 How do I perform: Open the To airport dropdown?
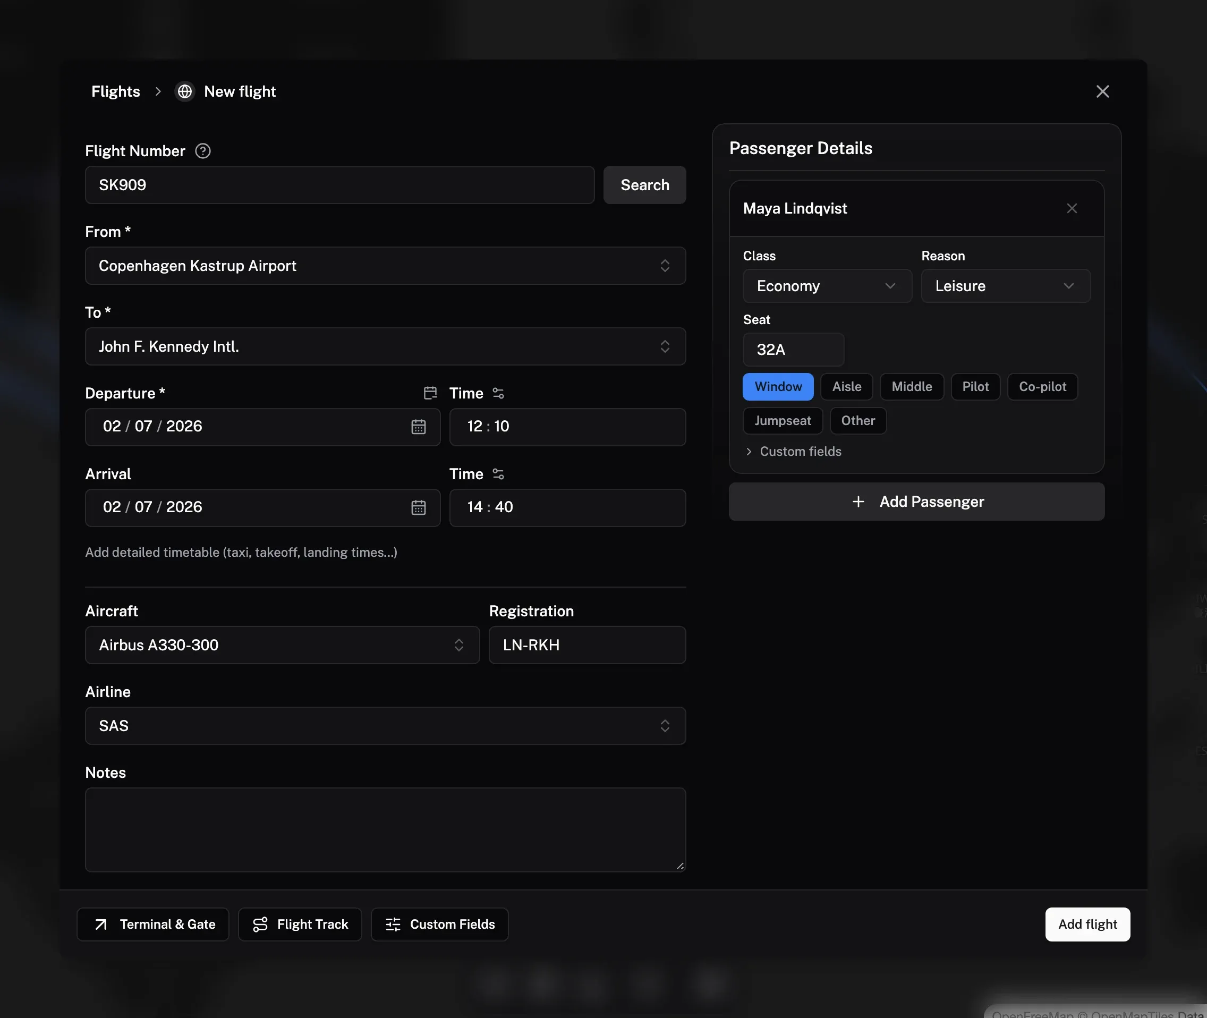pos(385,346)
